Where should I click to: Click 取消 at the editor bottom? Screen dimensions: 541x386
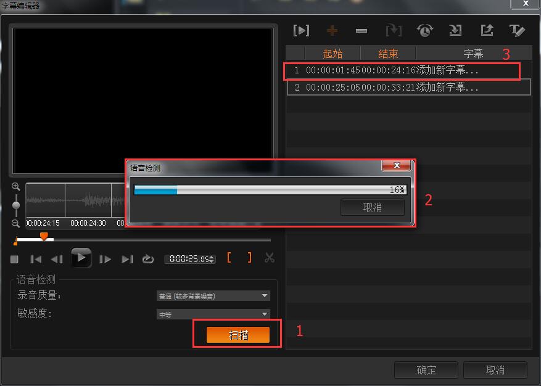tap(495, 370)
